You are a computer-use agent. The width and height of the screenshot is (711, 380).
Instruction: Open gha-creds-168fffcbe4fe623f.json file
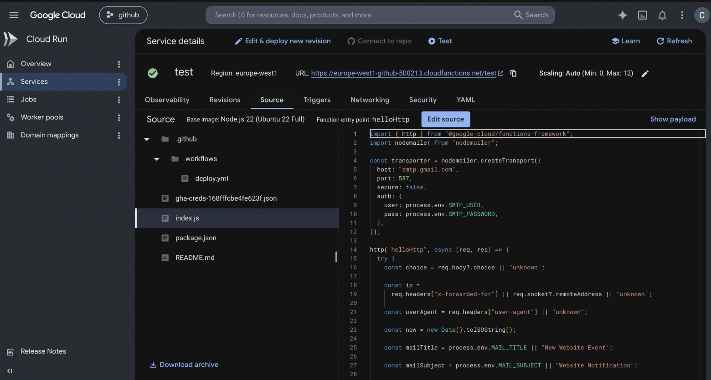coord(226,198)
